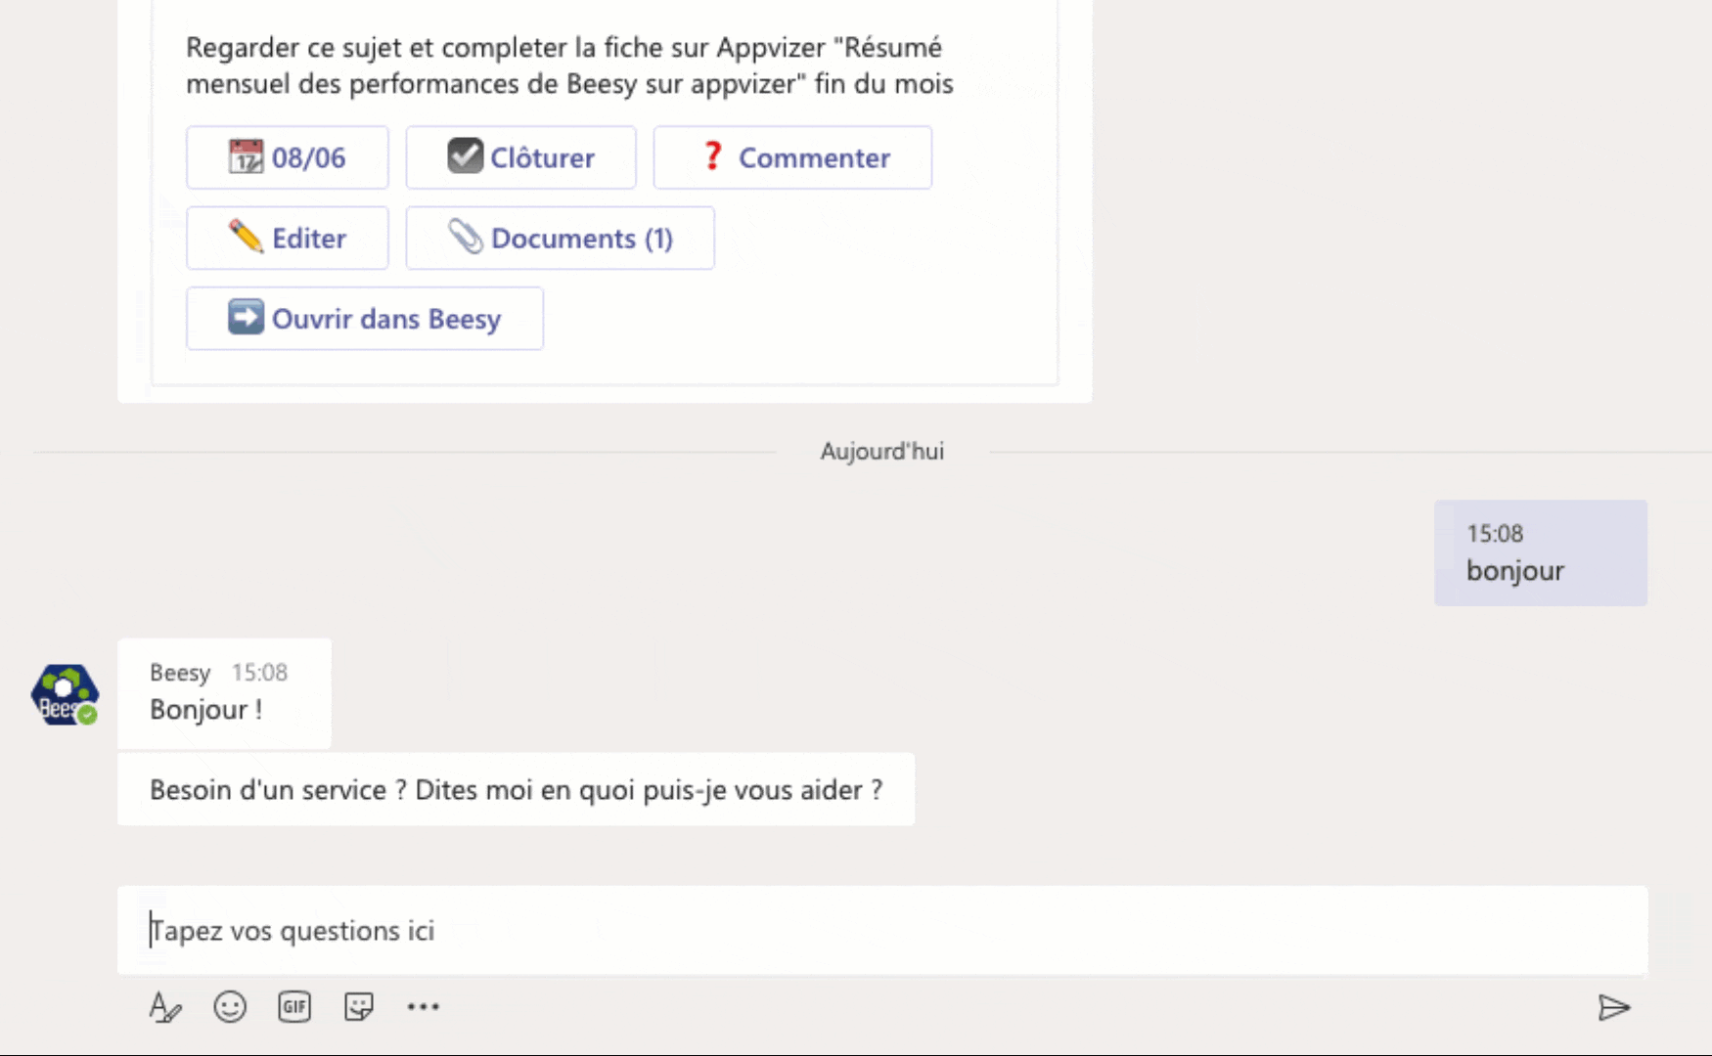Click the 'Aujourd'hui' date separator label
Viewport: 1712px width, 1056px height.
882,451
